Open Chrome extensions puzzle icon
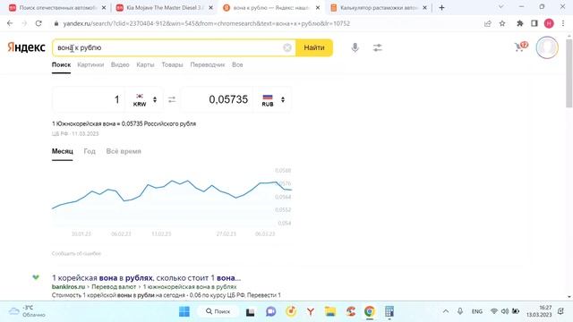Viewport: 573px width, 322px height. 519,23
